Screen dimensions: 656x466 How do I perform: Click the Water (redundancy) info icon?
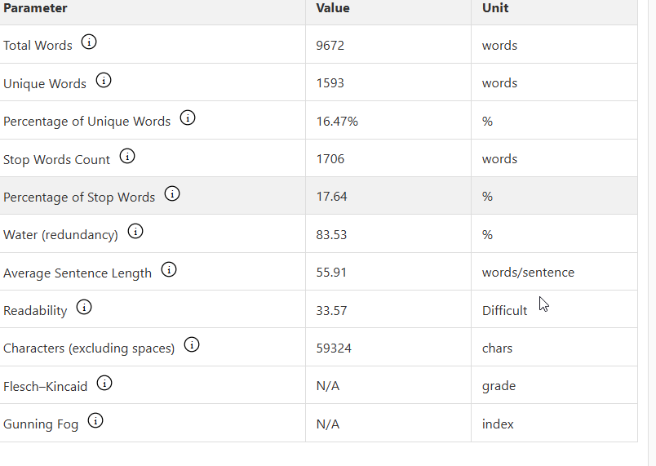pos(135,231)
